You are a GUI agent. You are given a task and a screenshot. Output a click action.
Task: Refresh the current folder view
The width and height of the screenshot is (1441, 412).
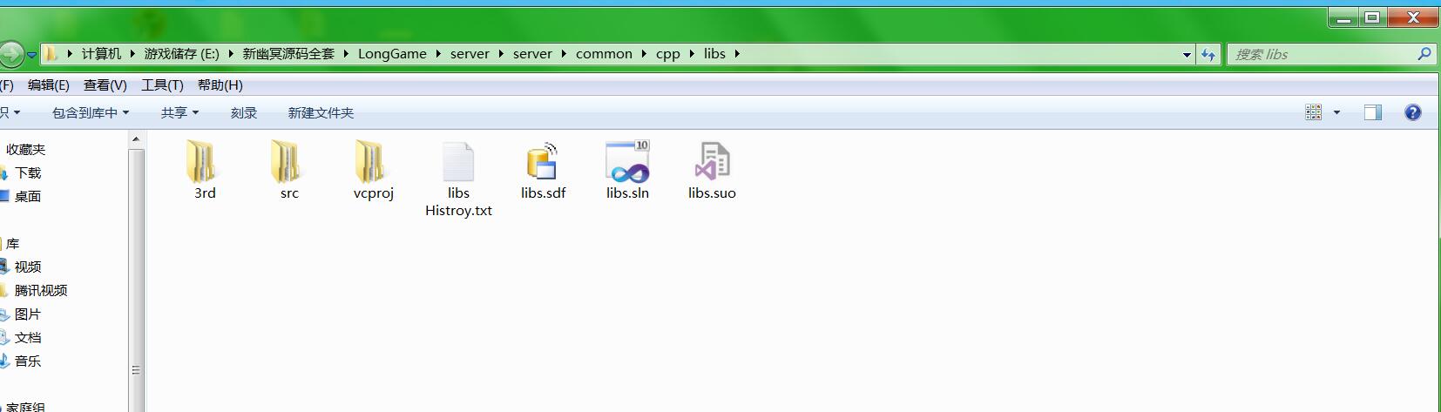pos(1208,54)
